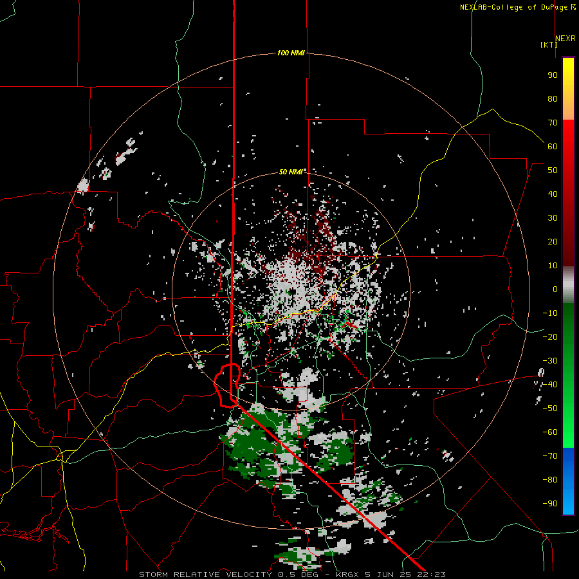
Task: Pick the gray zero-velocity segment of the color bar
Action: coord(568,285)
